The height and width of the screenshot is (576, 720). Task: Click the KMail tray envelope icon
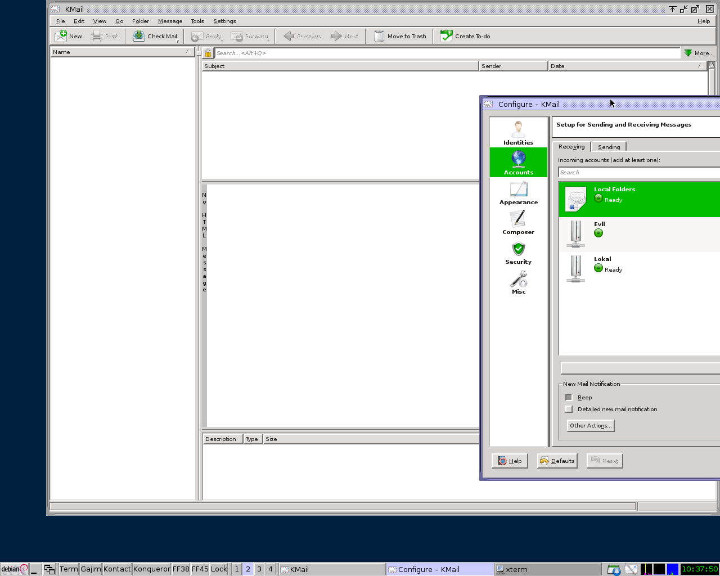[x=631, y=570]
